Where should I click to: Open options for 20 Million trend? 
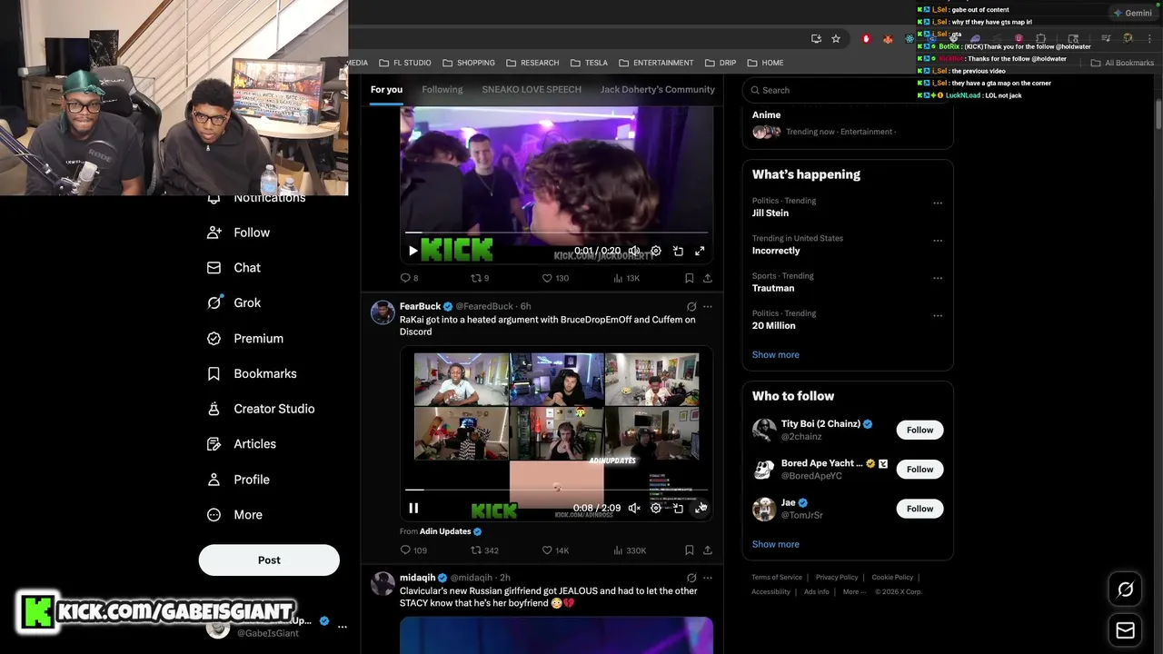pyautogui.click(x=938, y=315)
